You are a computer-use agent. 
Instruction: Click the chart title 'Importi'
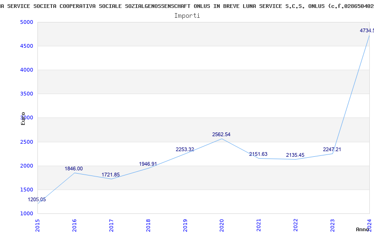187,16
